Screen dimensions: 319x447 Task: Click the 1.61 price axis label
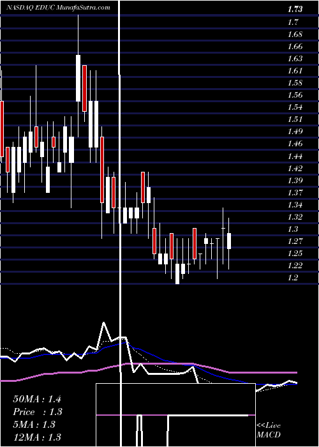click(295, 71)
